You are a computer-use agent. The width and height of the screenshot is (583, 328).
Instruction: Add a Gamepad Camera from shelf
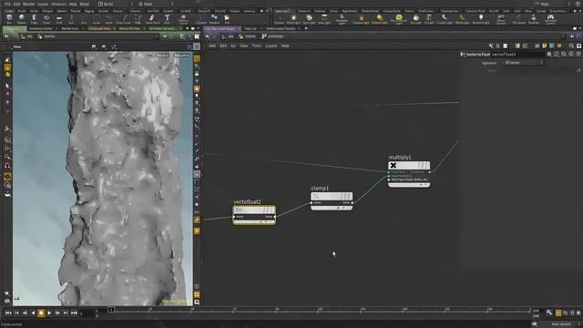(550, 19)
